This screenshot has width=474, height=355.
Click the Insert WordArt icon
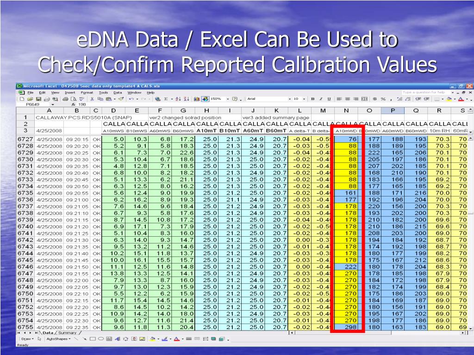tap(118, 339)
